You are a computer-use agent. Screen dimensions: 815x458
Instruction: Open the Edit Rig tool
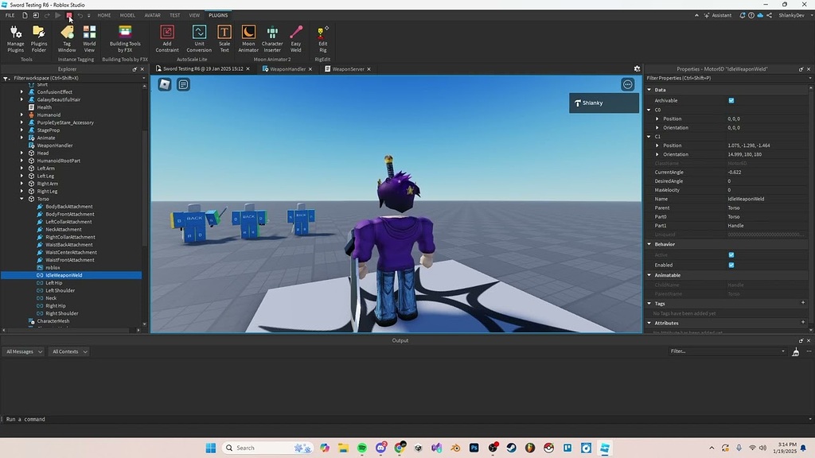[x=322, y=38]
